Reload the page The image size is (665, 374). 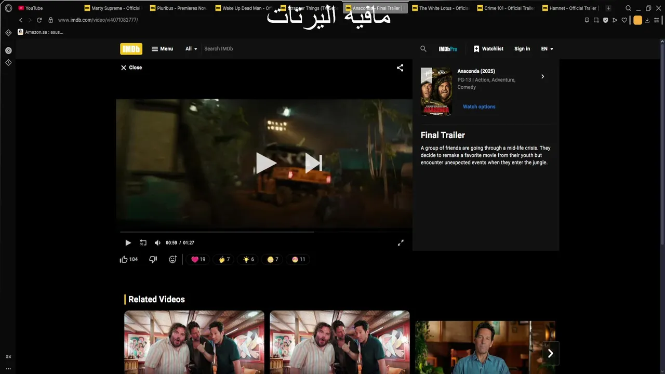[x=39, y=20]
